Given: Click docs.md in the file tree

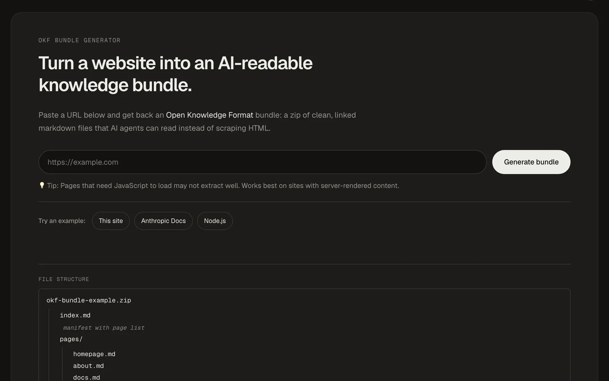Looking at the screenshot, I should 86,377.
